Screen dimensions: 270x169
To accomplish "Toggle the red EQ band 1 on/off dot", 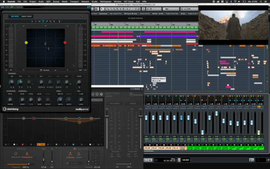I will (x=22, y=144).
